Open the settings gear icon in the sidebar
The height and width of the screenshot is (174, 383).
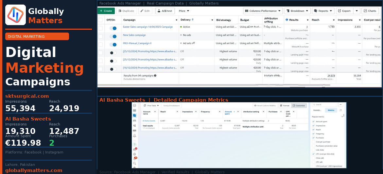click(x=134, y=154)
